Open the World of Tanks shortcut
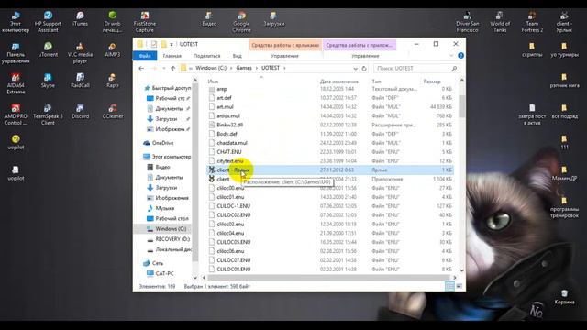The image size is (587, 330). (x=500, y=22)
